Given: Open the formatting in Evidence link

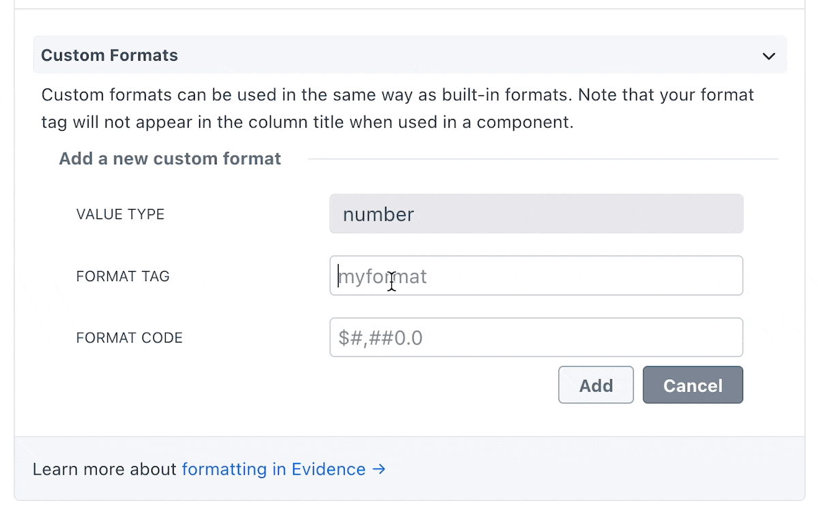Looking at the screenshot, I should (273, 469).
